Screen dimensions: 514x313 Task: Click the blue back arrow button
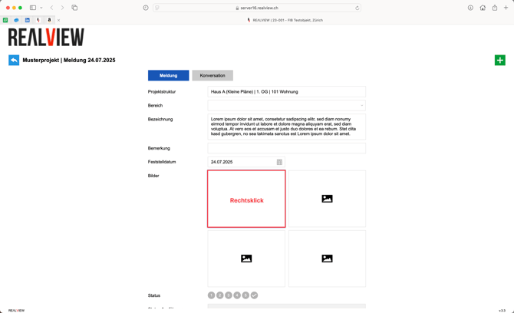pos(14,61)
